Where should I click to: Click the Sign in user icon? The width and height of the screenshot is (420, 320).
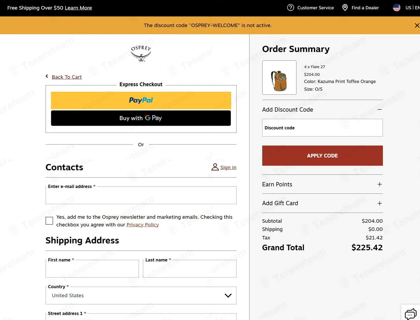coord(215,167)
